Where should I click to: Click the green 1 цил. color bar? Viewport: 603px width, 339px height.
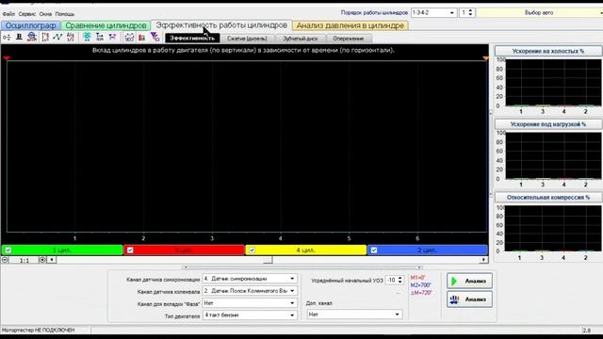click(x=62, y=250)
